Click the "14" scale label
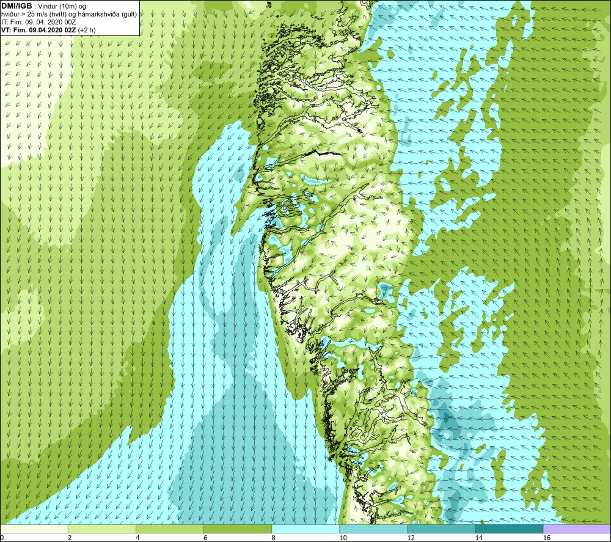The image size is (611, 542). [x=478, y=538]
